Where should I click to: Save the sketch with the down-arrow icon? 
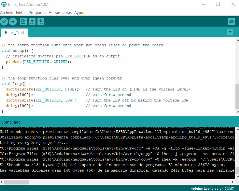[x=41, y=21]
